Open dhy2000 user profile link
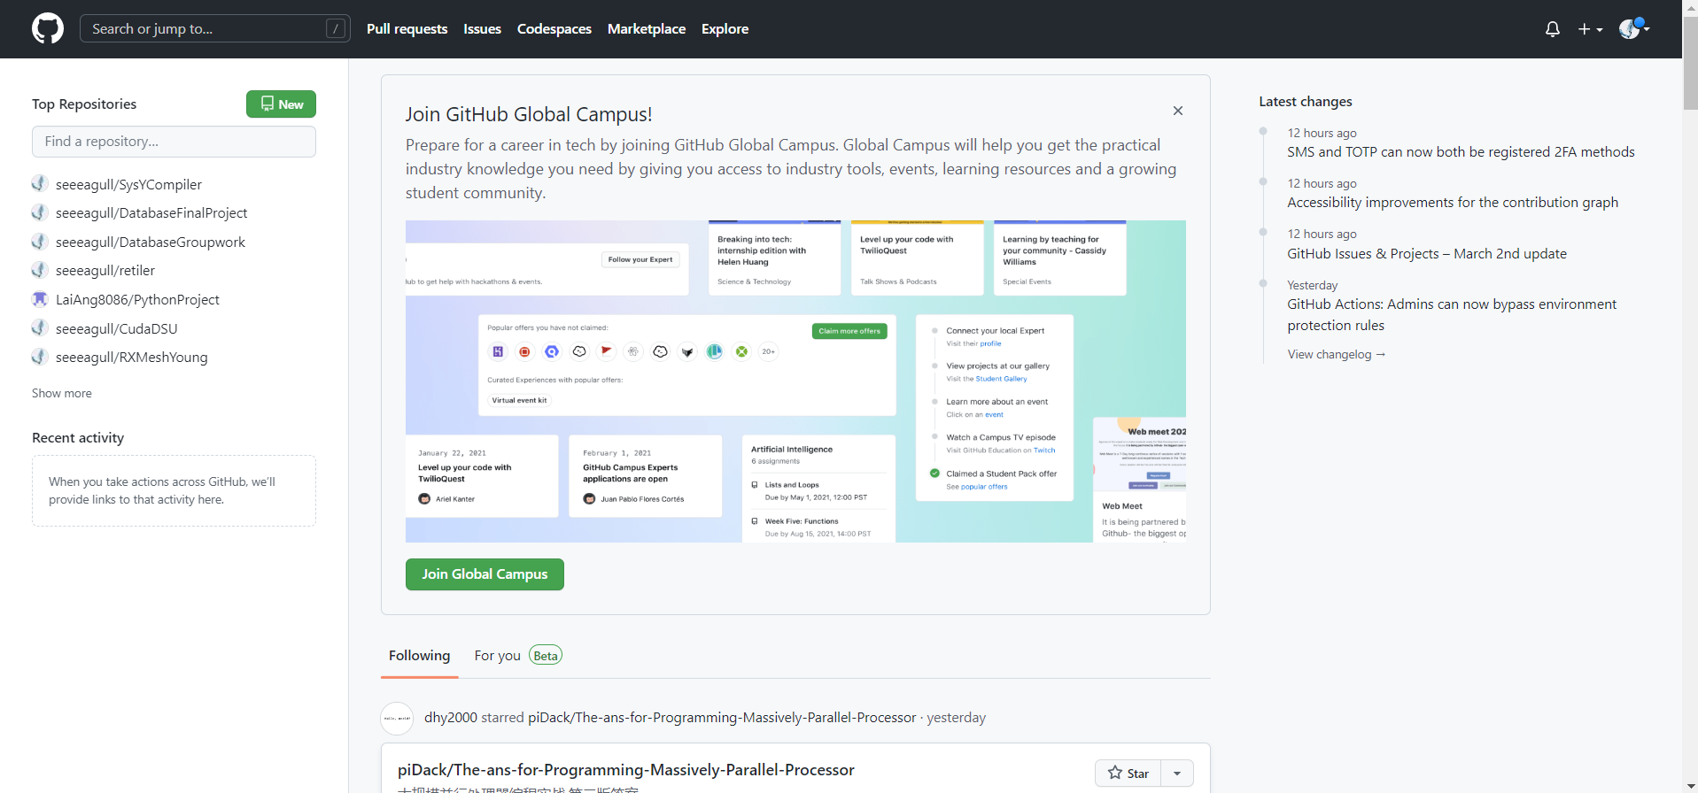Viewport: 1698px width, 793px height. 451,718
